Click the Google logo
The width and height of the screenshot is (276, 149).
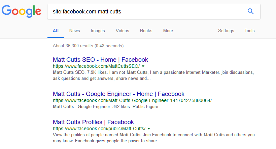[22, 11]
